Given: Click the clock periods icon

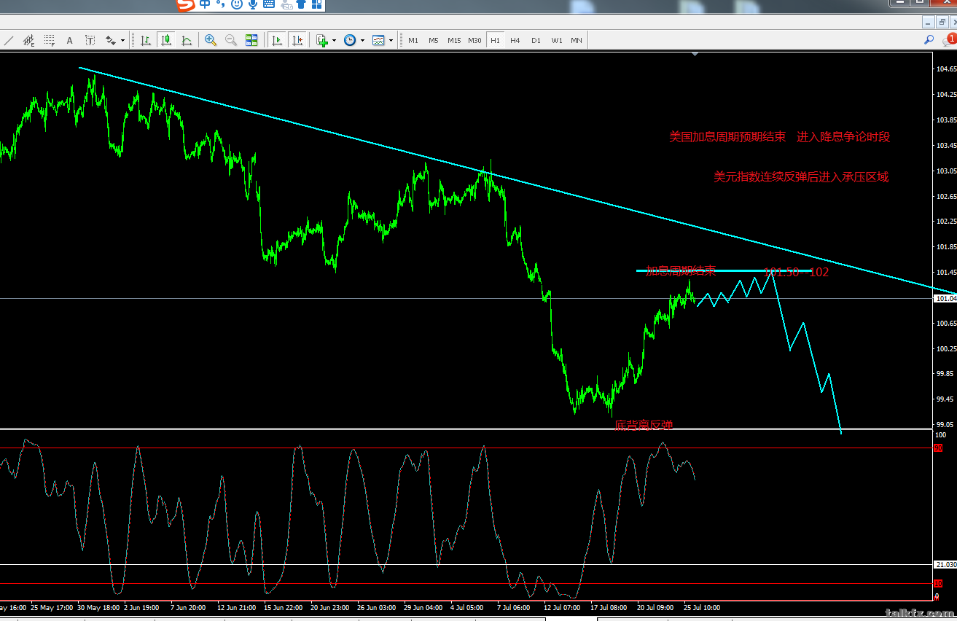Looking at the screenshot, I should (x=350, y=40).
